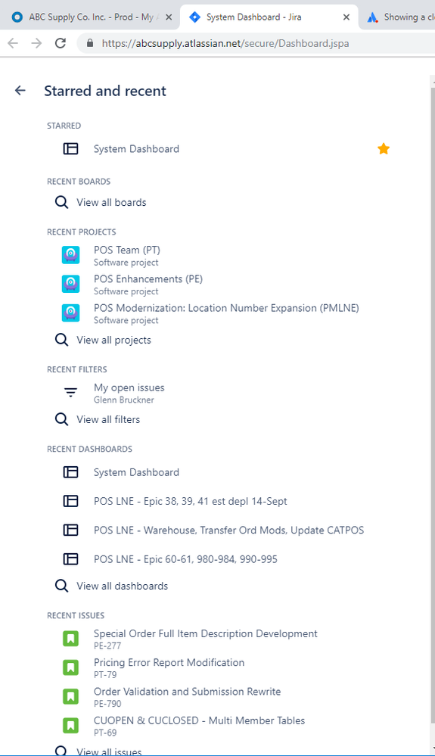Close the ABC Supply Co. browser tab
Image resolution: width=435 pixels, height=756 pixels.
[x=169, y=17]
